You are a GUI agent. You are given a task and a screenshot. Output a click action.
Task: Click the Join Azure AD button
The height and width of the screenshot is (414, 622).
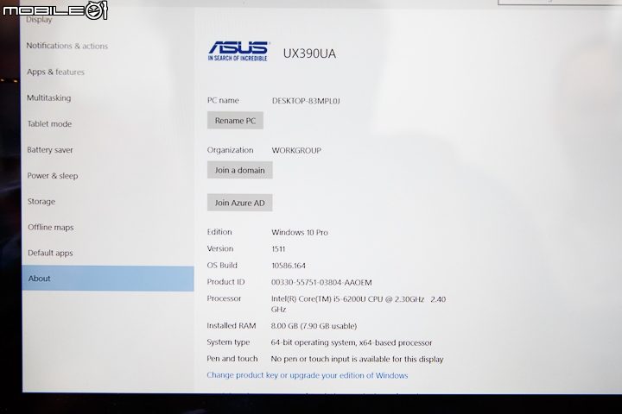click(239, 203)
